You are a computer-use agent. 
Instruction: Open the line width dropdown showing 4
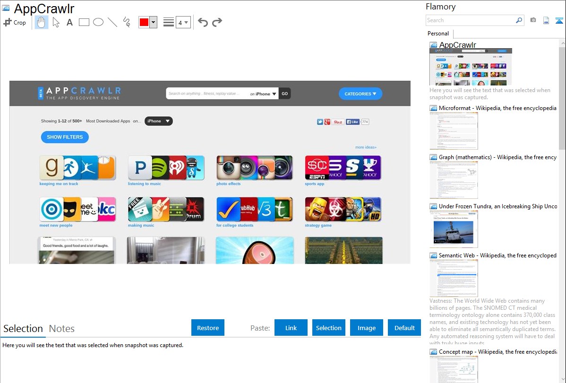(183, 22)
